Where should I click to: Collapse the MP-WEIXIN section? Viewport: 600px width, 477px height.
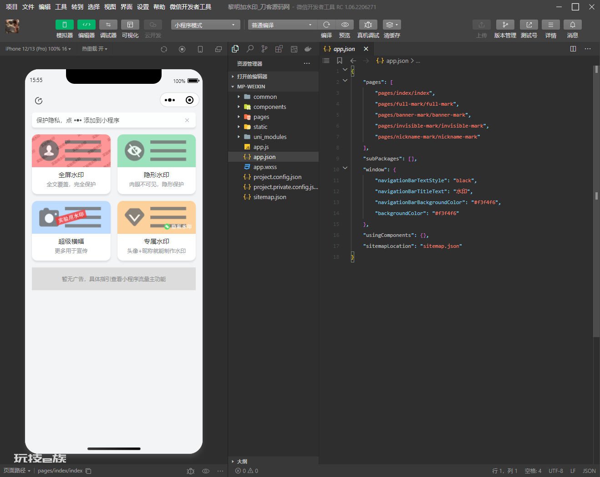(273, 87)
